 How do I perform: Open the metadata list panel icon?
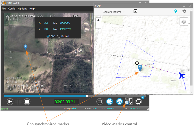point(100,102)
